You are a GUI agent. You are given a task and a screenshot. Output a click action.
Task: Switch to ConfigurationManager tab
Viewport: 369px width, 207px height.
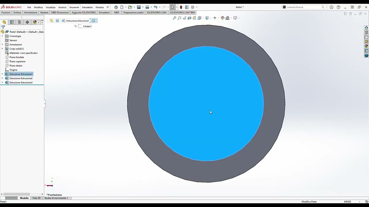(x=20, y=22)
